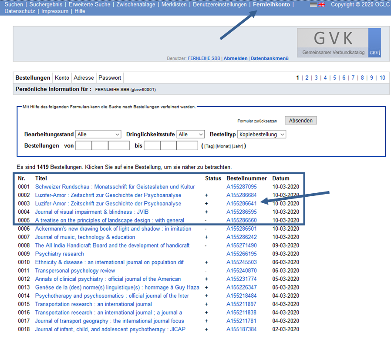Click the 'von' year (Jahr) input field

[x=119, y=145]
